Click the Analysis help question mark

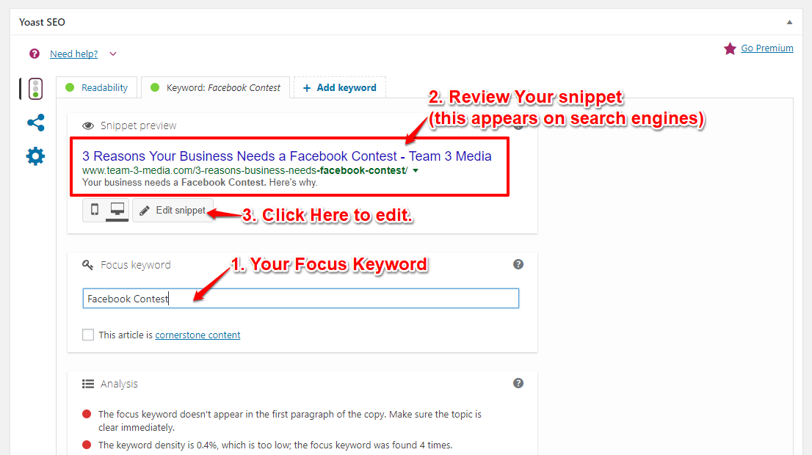click(x=518, y=383)
